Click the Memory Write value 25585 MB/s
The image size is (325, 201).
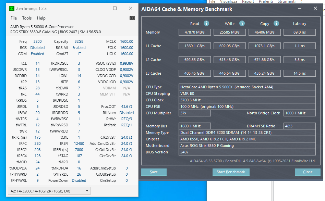tap(230, 32)
